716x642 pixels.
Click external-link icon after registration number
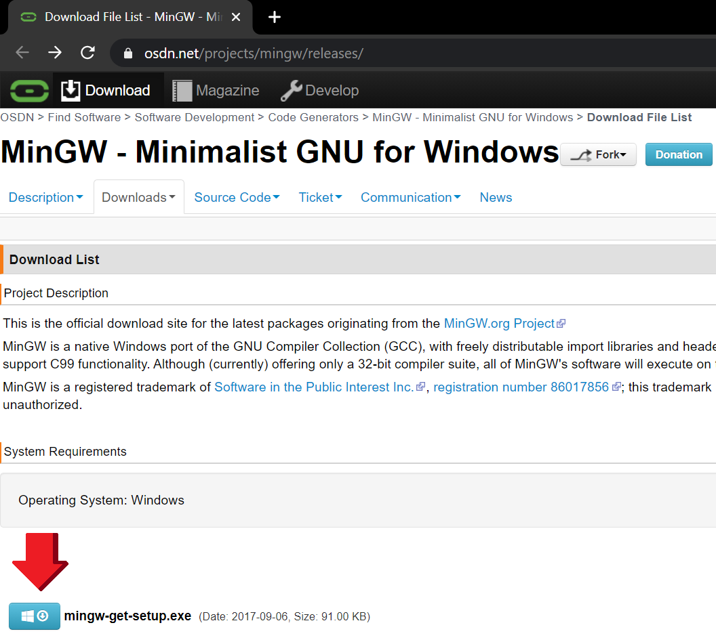pyautogui.click(x=616, y=387)
